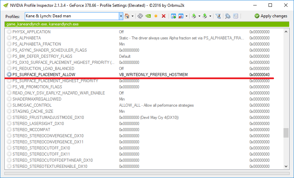The height and width of the screenshot is (178, 294).
Task: Go to global profile via home icon
Action: [x=127, y=16]
